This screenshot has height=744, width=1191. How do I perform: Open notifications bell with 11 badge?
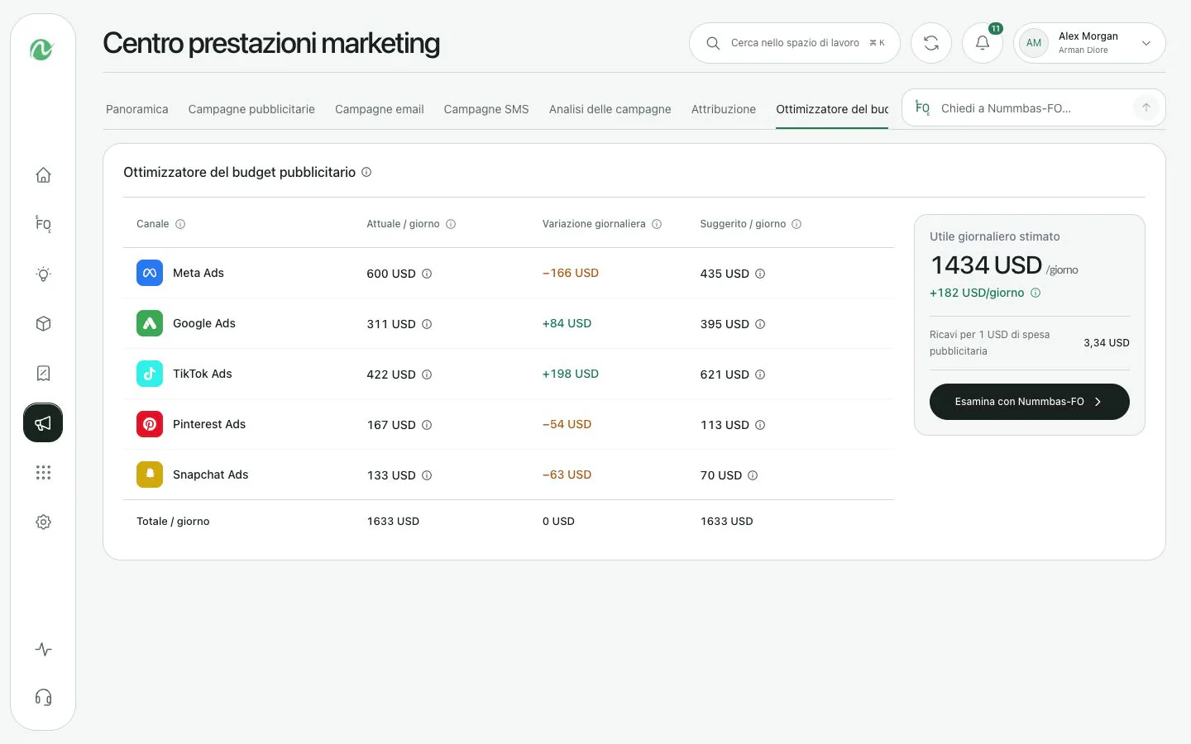983,43
